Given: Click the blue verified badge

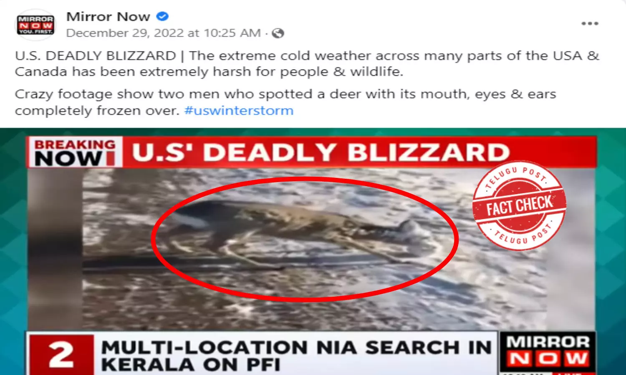Looking at the screenshot, I should point(162,16).
